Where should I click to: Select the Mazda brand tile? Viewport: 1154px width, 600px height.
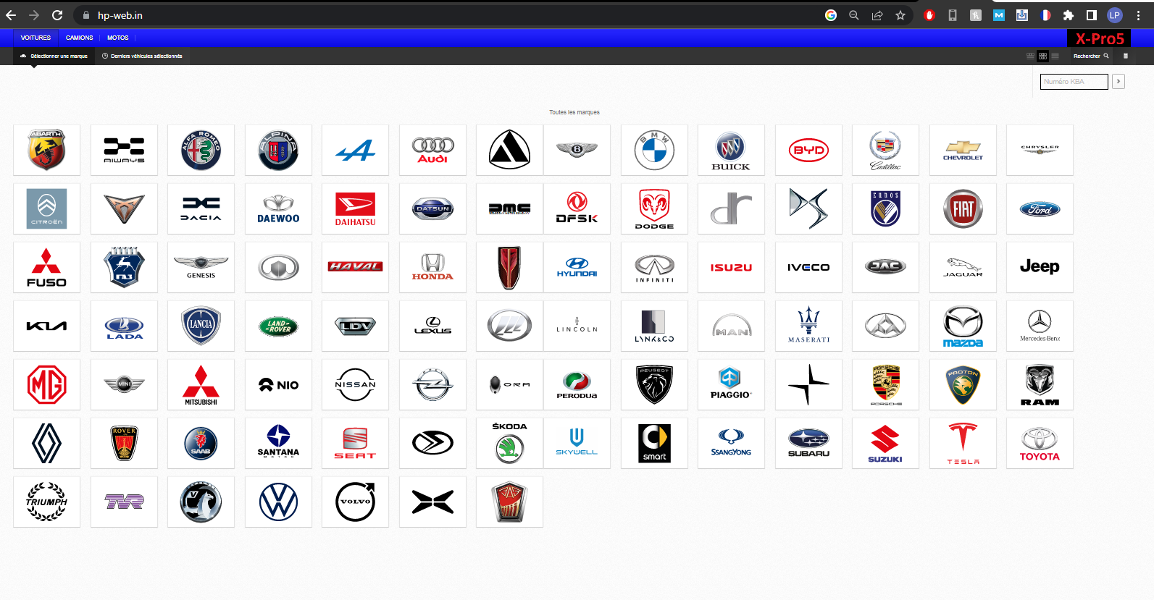pos(963,326)
